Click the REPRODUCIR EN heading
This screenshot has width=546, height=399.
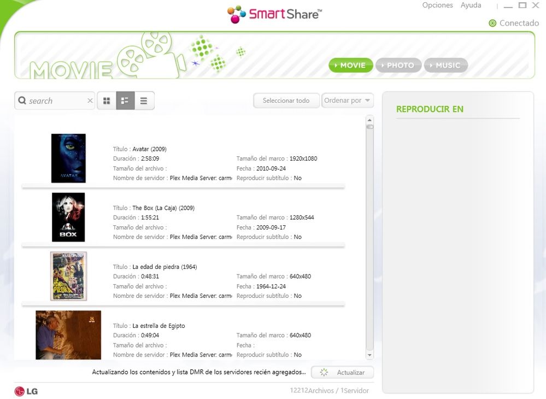click(x=430, y=109)
